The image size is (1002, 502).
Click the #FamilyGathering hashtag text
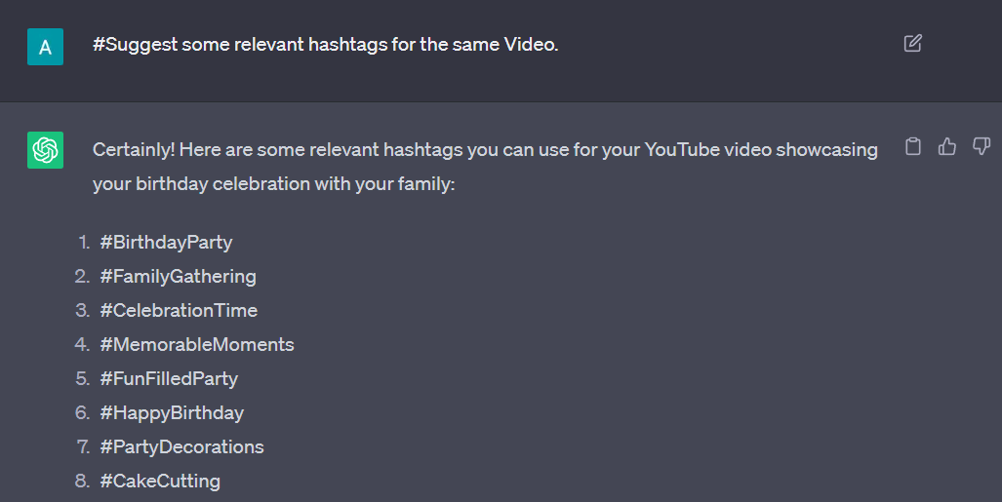click(x=179, y=277)
